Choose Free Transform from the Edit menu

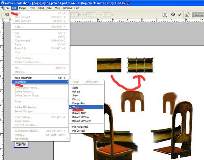click(40, 78)
